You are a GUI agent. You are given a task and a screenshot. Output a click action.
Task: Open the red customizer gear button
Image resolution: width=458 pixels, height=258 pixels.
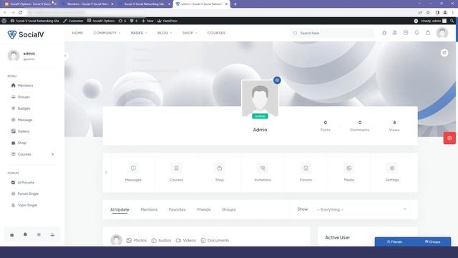(x=449, y=138)
